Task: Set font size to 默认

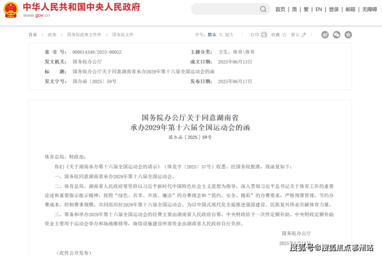Action: pyautogui.click(x=212, y=35)
